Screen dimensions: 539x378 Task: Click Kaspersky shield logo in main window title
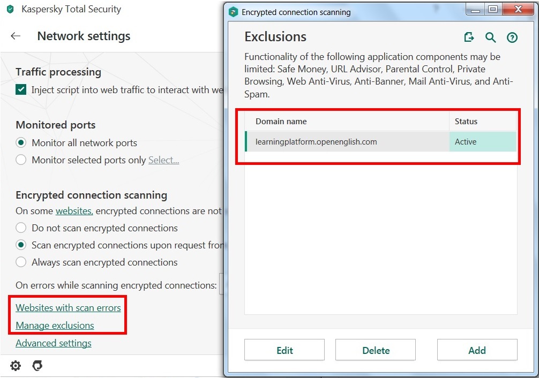[x=10, y=9]
